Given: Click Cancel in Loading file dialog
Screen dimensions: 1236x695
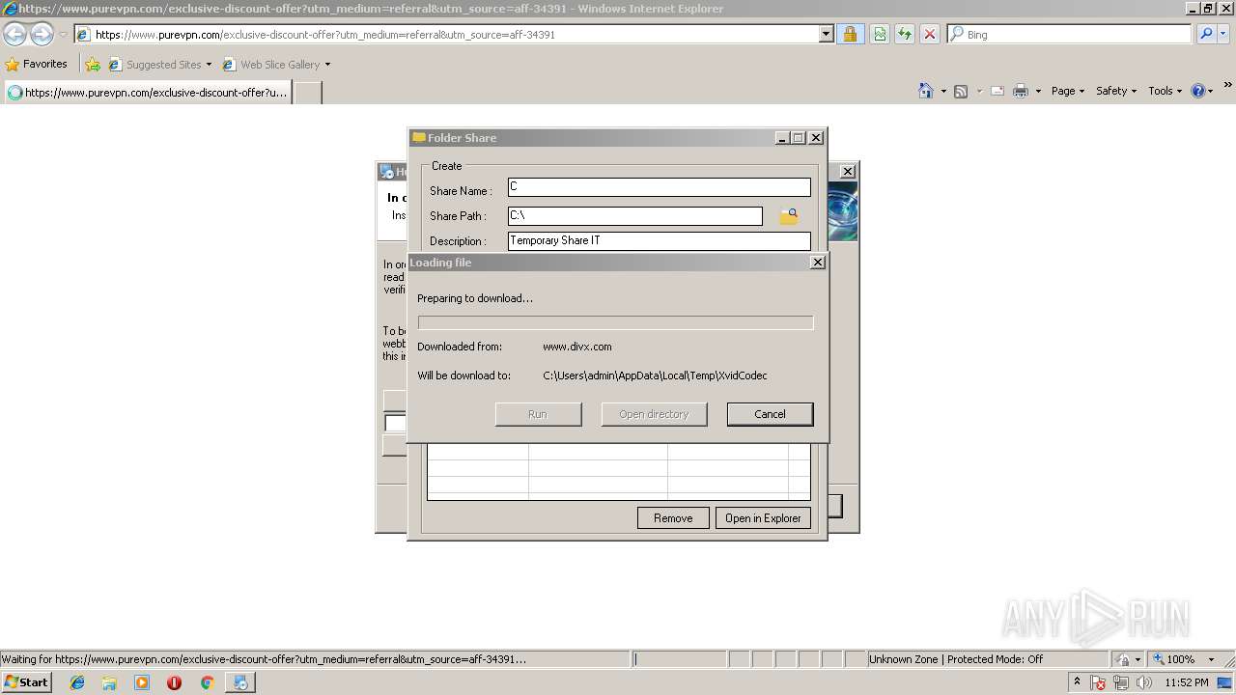Looking at the screenshot, I should tap(770, 414).
